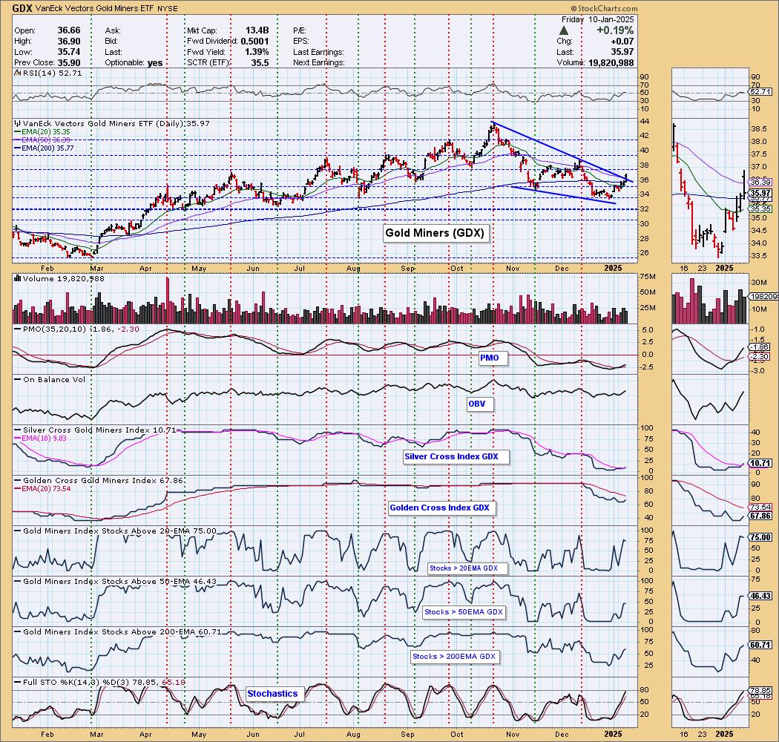Click the EMA(200) 35.77 legend line marker
Screen dimensions: 779x742
coord(17,148)
